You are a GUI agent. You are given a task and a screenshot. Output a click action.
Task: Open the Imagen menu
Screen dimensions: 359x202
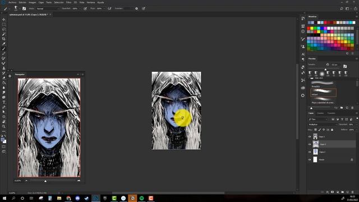33,2
